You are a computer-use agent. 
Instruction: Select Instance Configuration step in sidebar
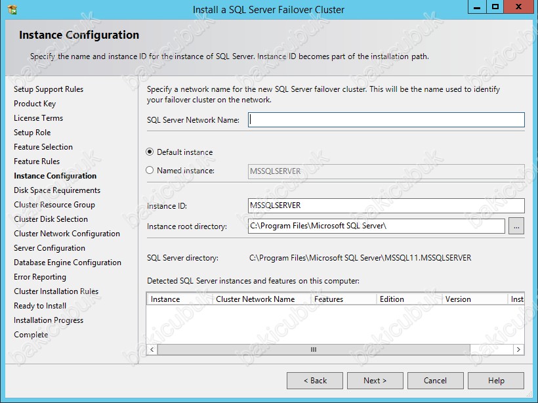(x=55, y=176)
